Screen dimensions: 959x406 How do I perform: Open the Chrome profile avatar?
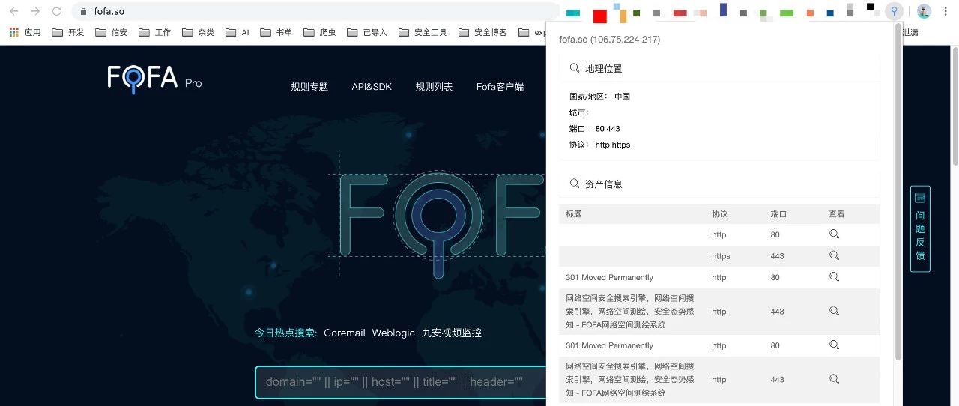coord(924,11)
